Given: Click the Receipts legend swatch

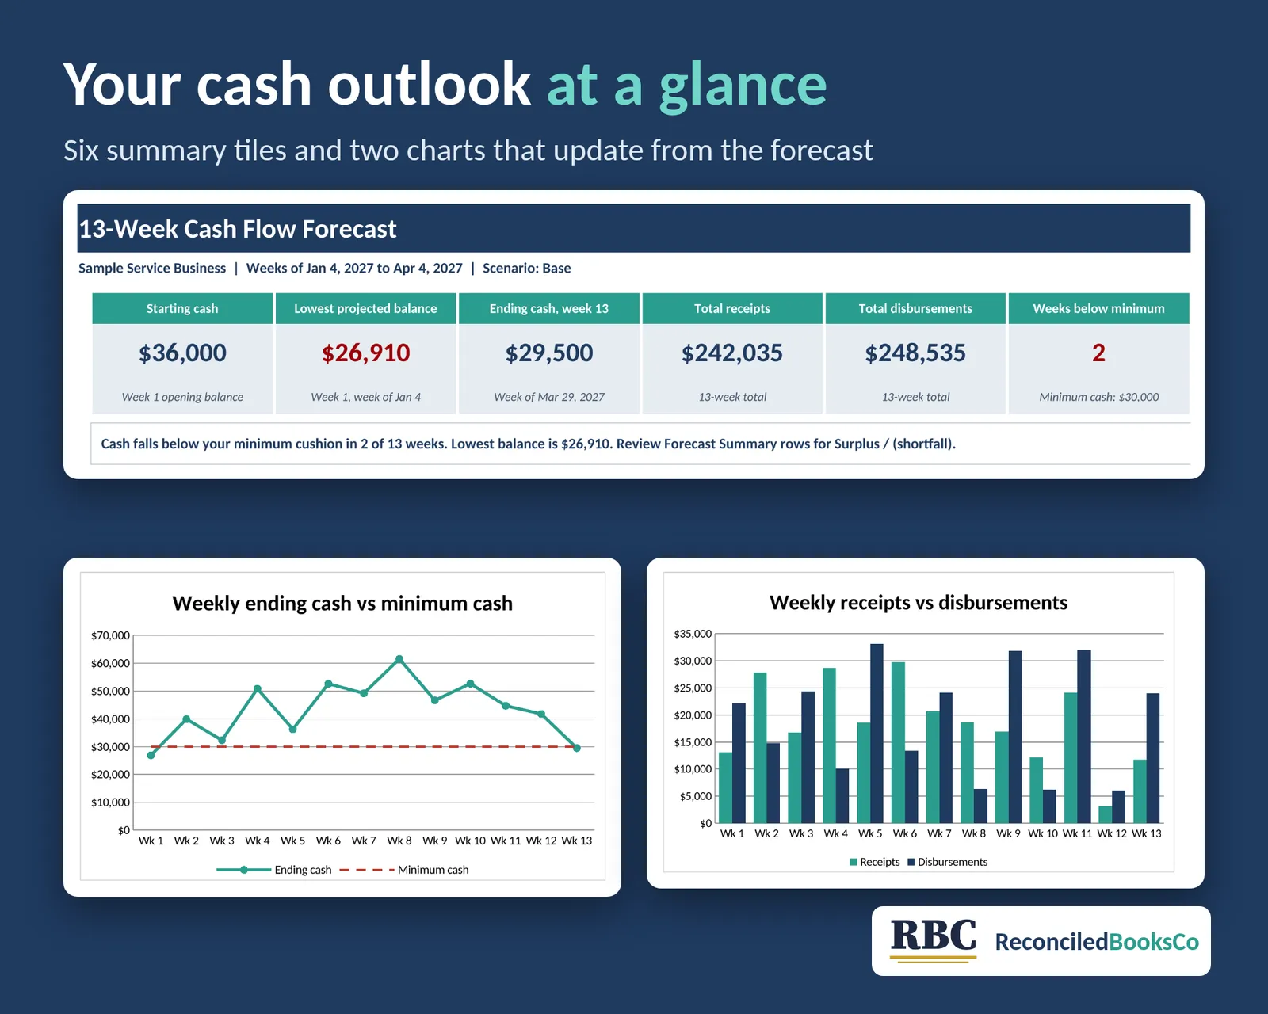Looking at the screenshot, I should tap(854, 862).
